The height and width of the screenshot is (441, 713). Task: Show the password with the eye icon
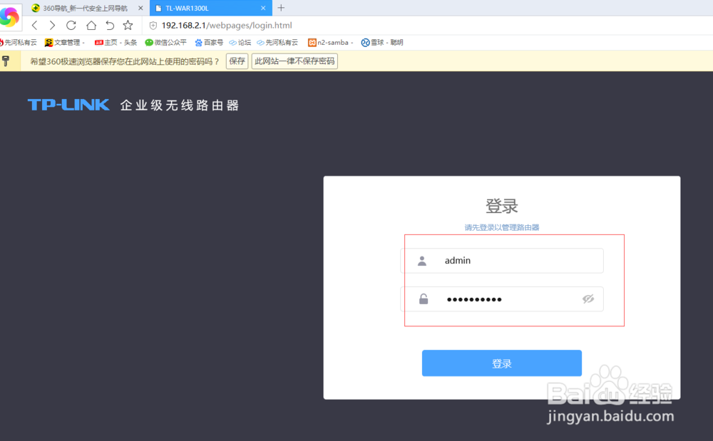(x=588, y=299)
